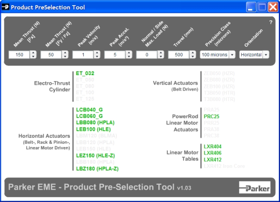Click the Parker logo in footer
This screenshot has width=280, height=202.
coord(255,187)
